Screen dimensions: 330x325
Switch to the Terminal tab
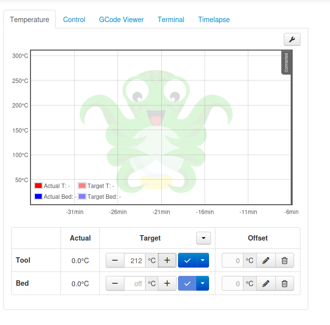[x=171, y=20]
